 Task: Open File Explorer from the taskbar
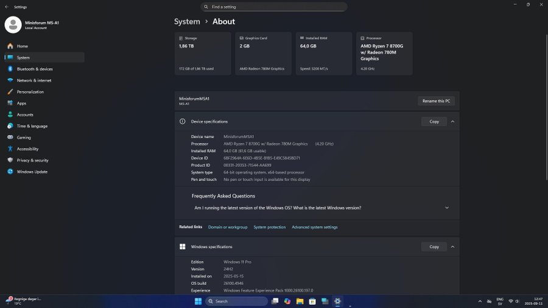point(300,301)
